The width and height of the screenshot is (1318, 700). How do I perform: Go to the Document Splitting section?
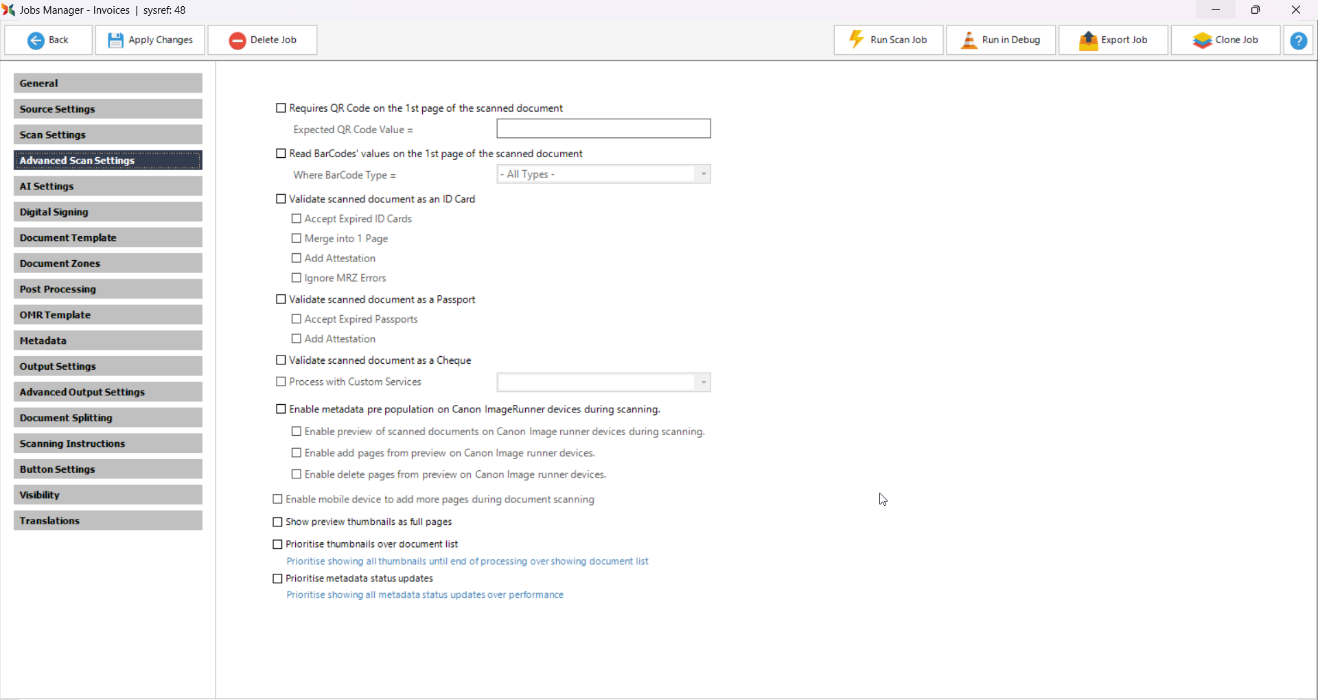click(108, 418)
